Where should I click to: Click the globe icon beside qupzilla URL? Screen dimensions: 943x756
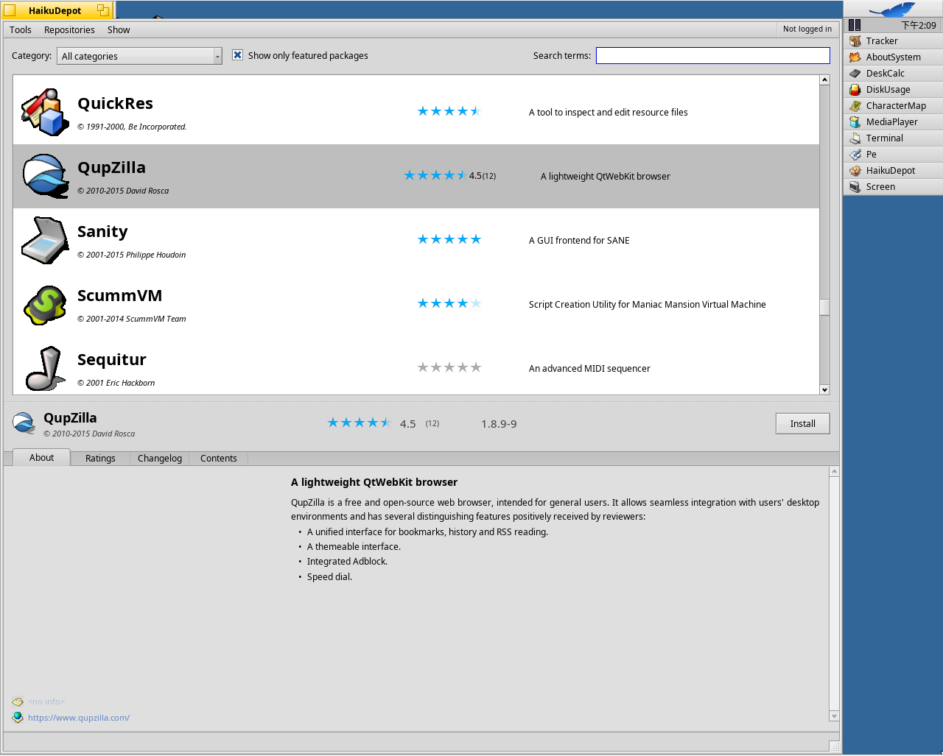(18, 718)
